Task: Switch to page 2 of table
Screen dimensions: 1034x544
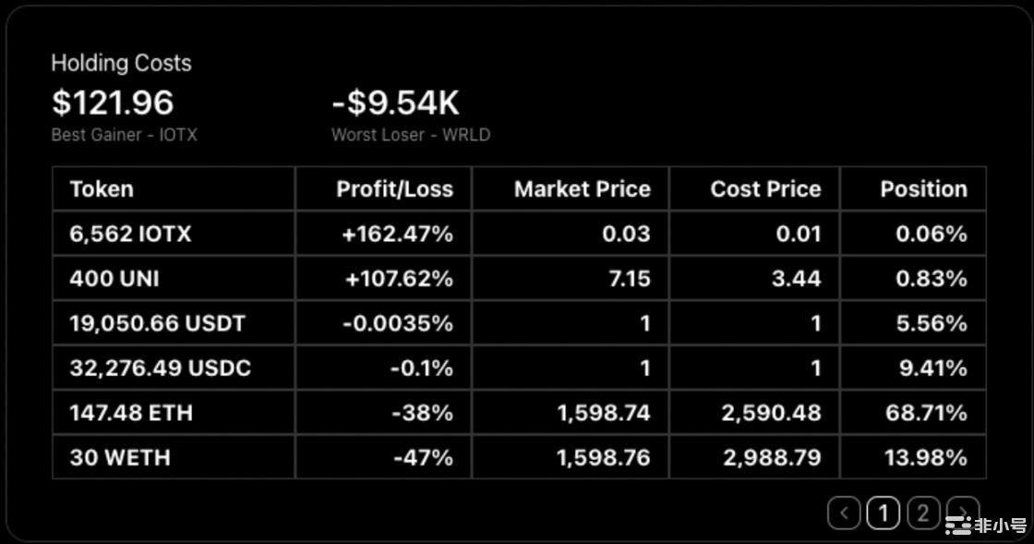Action: pyautogui.click(x=923, y=513)
